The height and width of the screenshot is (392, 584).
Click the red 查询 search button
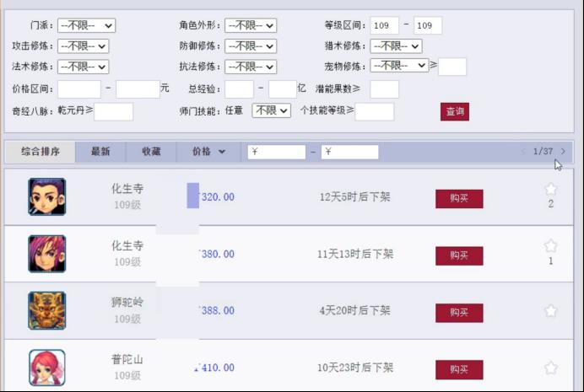click(455, 111)
